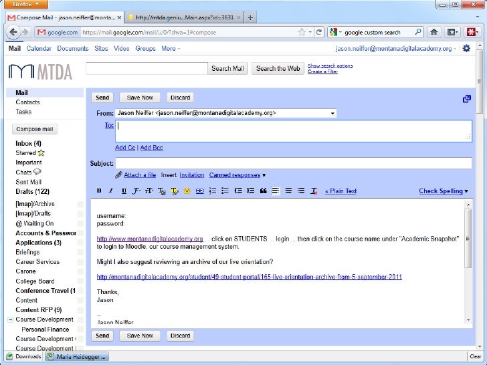The width and height of the screenshot is (487, 365).
Task: Open the More menu in Google bar
Action: tap(170, 48)
